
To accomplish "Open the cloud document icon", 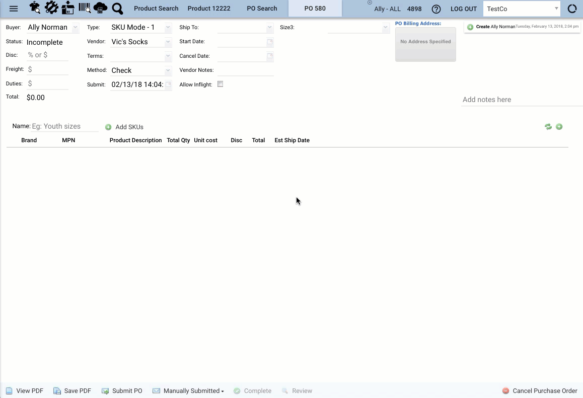I will tap(100, 8).
